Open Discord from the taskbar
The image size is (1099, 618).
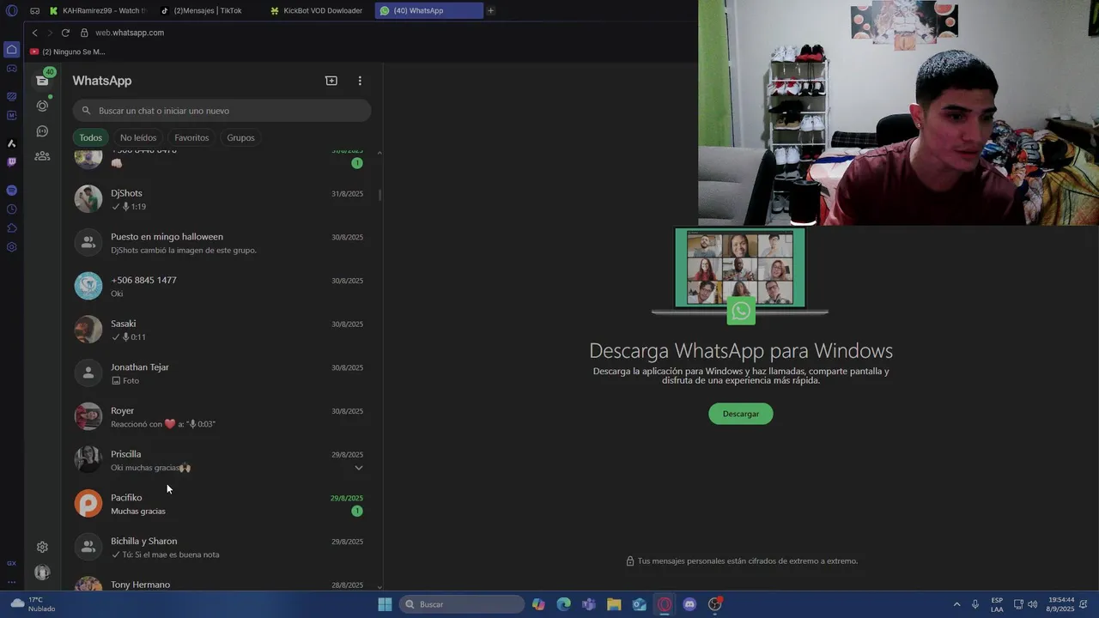pos(689,604)
